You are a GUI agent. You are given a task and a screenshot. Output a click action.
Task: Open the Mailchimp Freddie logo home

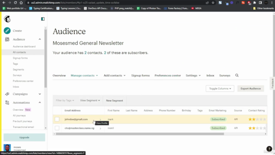(x=7, y=19)
